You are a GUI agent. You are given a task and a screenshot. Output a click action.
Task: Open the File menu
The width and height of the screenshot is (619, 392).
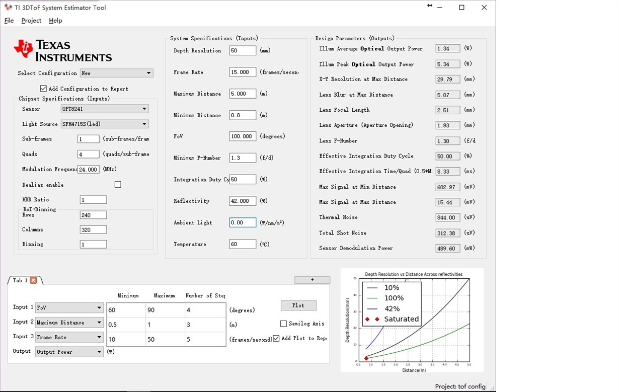coord(9,21)
